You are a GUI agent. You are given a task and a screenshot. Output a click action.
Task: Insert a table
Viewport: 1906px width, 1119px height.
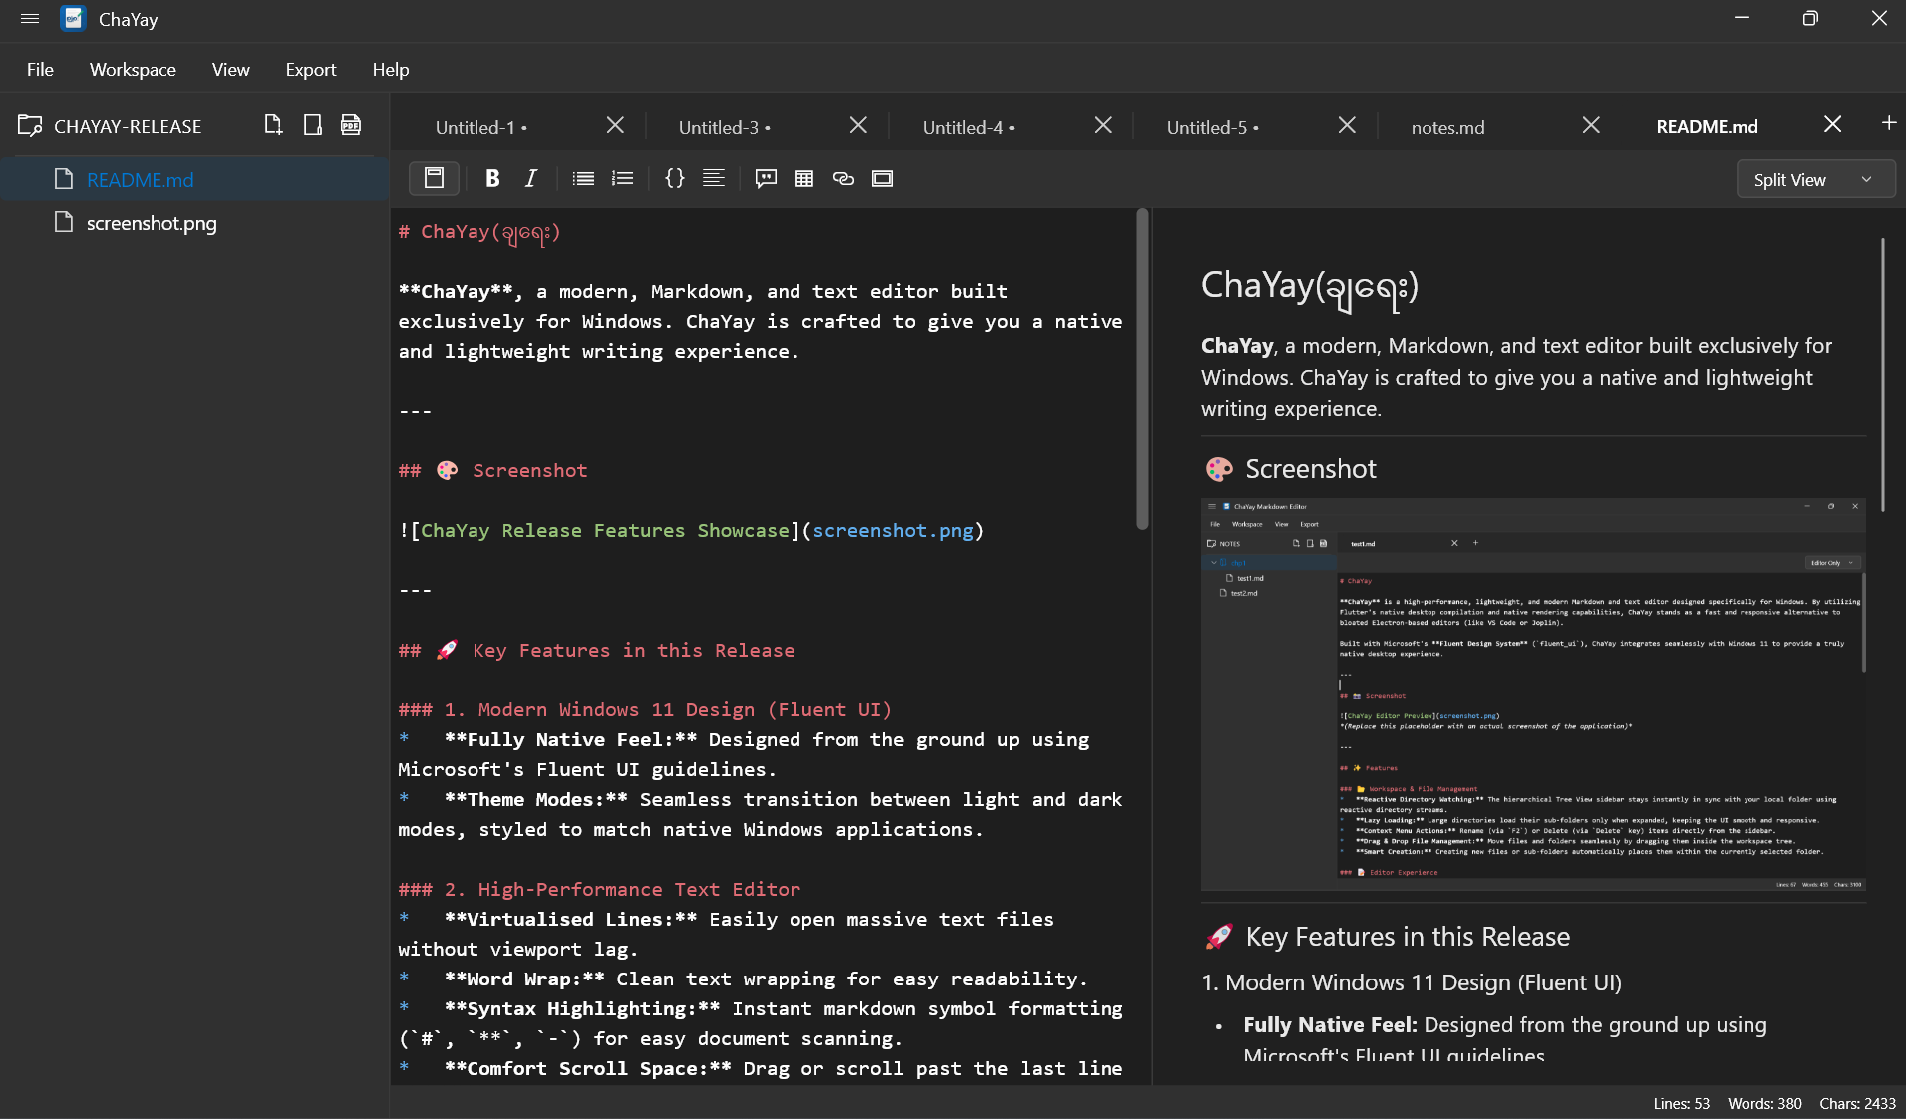coord(804,178)
